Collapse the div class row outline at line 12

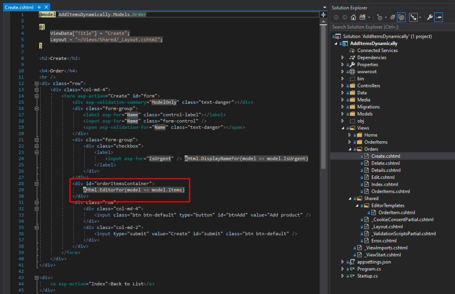click(37, 84)
